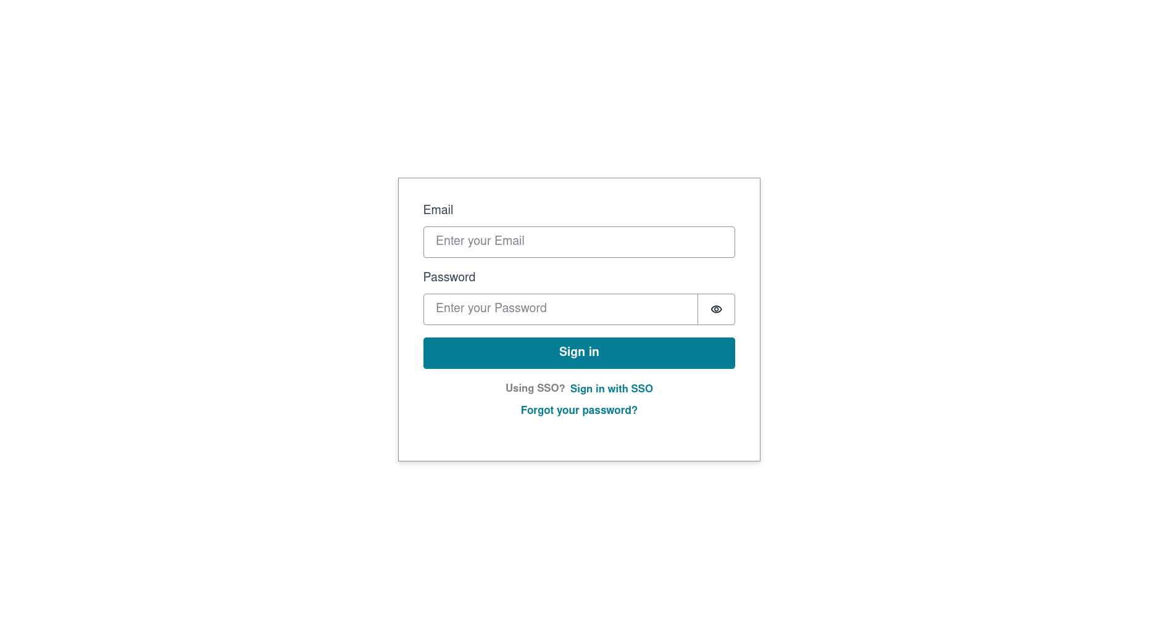Start password recovery via the forgot link

click(x=578, y=411)
